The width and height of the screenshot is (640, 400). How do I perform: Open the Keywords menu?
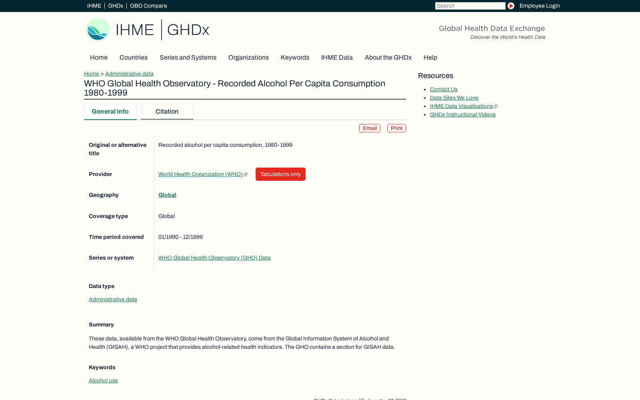(295, 58)
